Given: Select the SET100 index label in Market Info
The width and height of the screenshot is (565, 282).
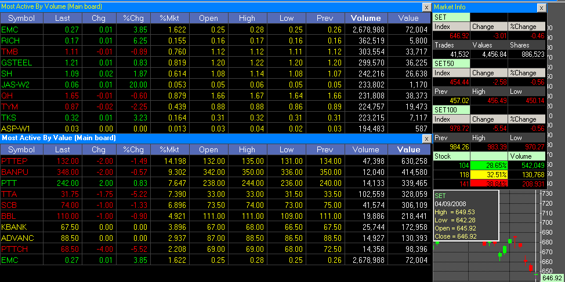Looking at the screenshot, I should pos(451,109).
